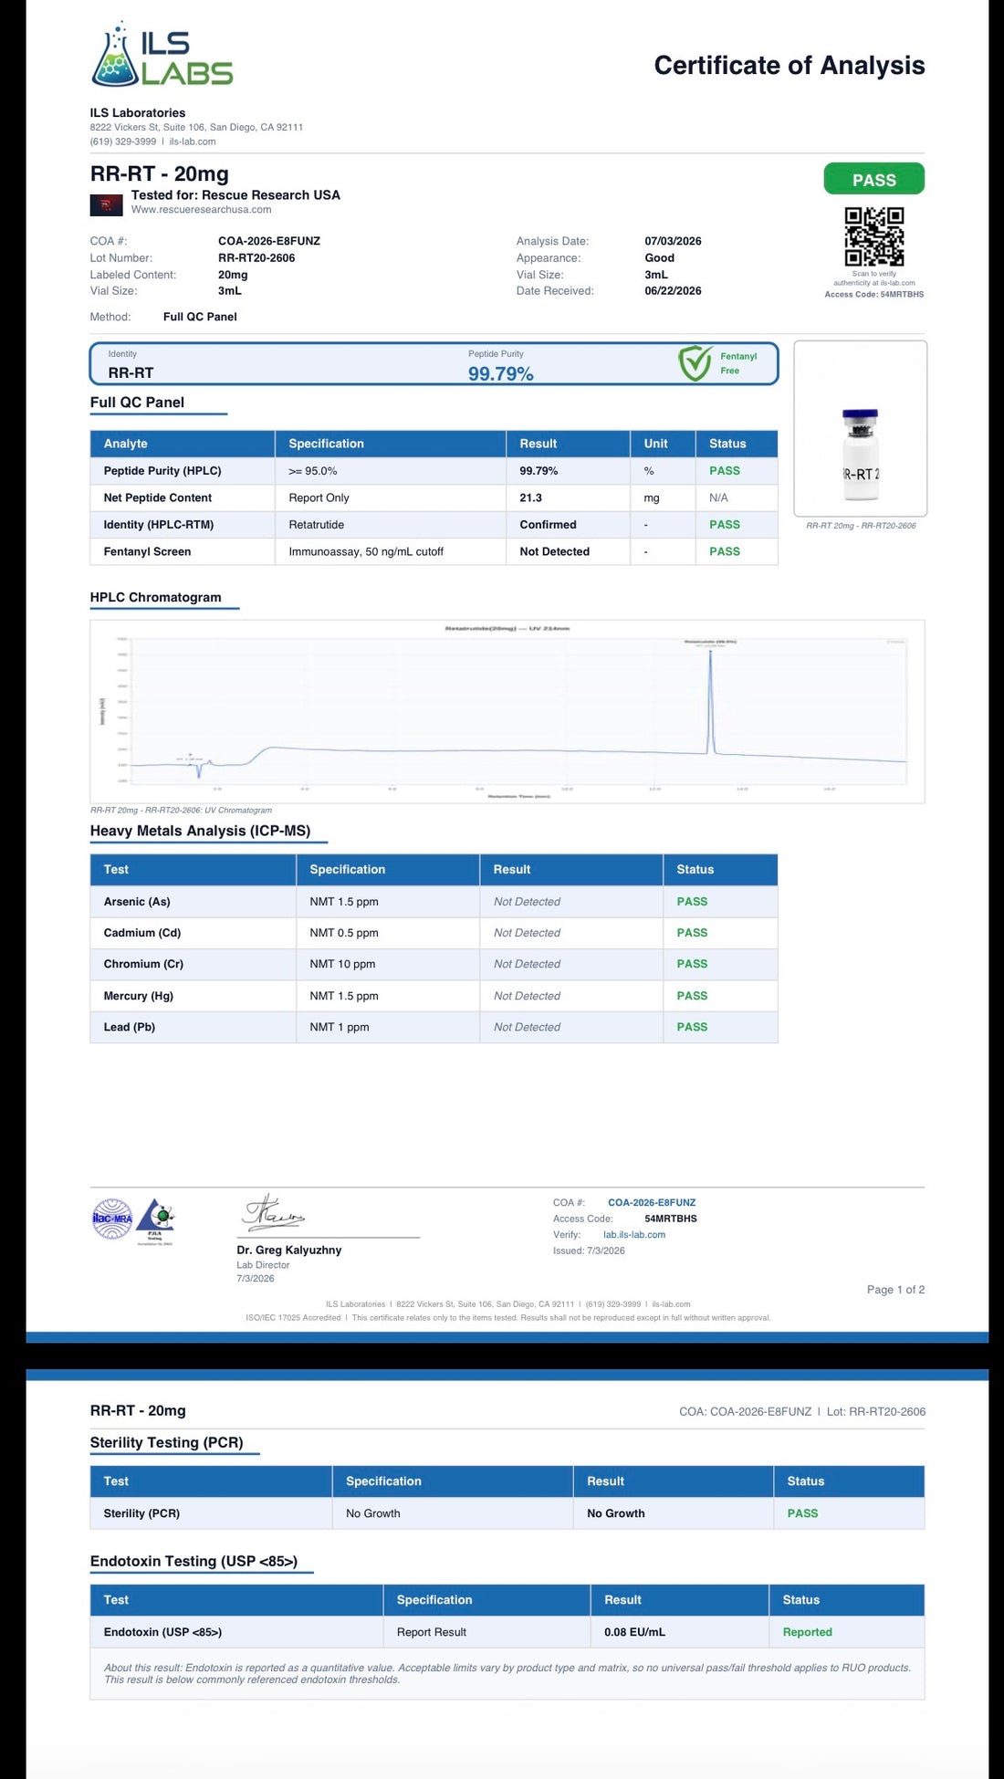
Task: Click the Endotoxin 0.08 EU/mL result cell
Action: pyautogui.click(x=679, y=1632)
